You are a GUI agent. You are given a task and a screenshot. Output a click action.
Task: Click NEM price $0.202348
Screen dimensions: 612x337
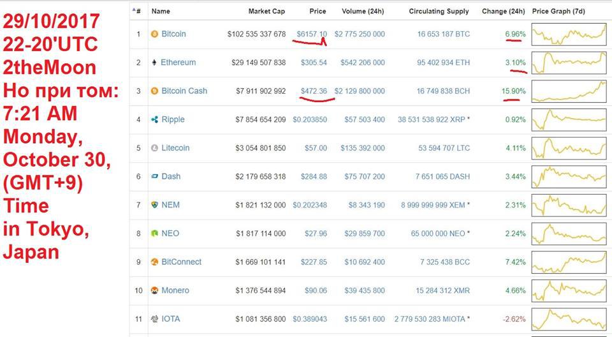[x=310, y=205]
